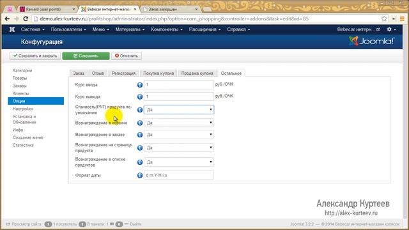Open Chrome hamburger menu
Image resolution: width=409 pixels, height=230 pixels.
(x=402, y=19)
